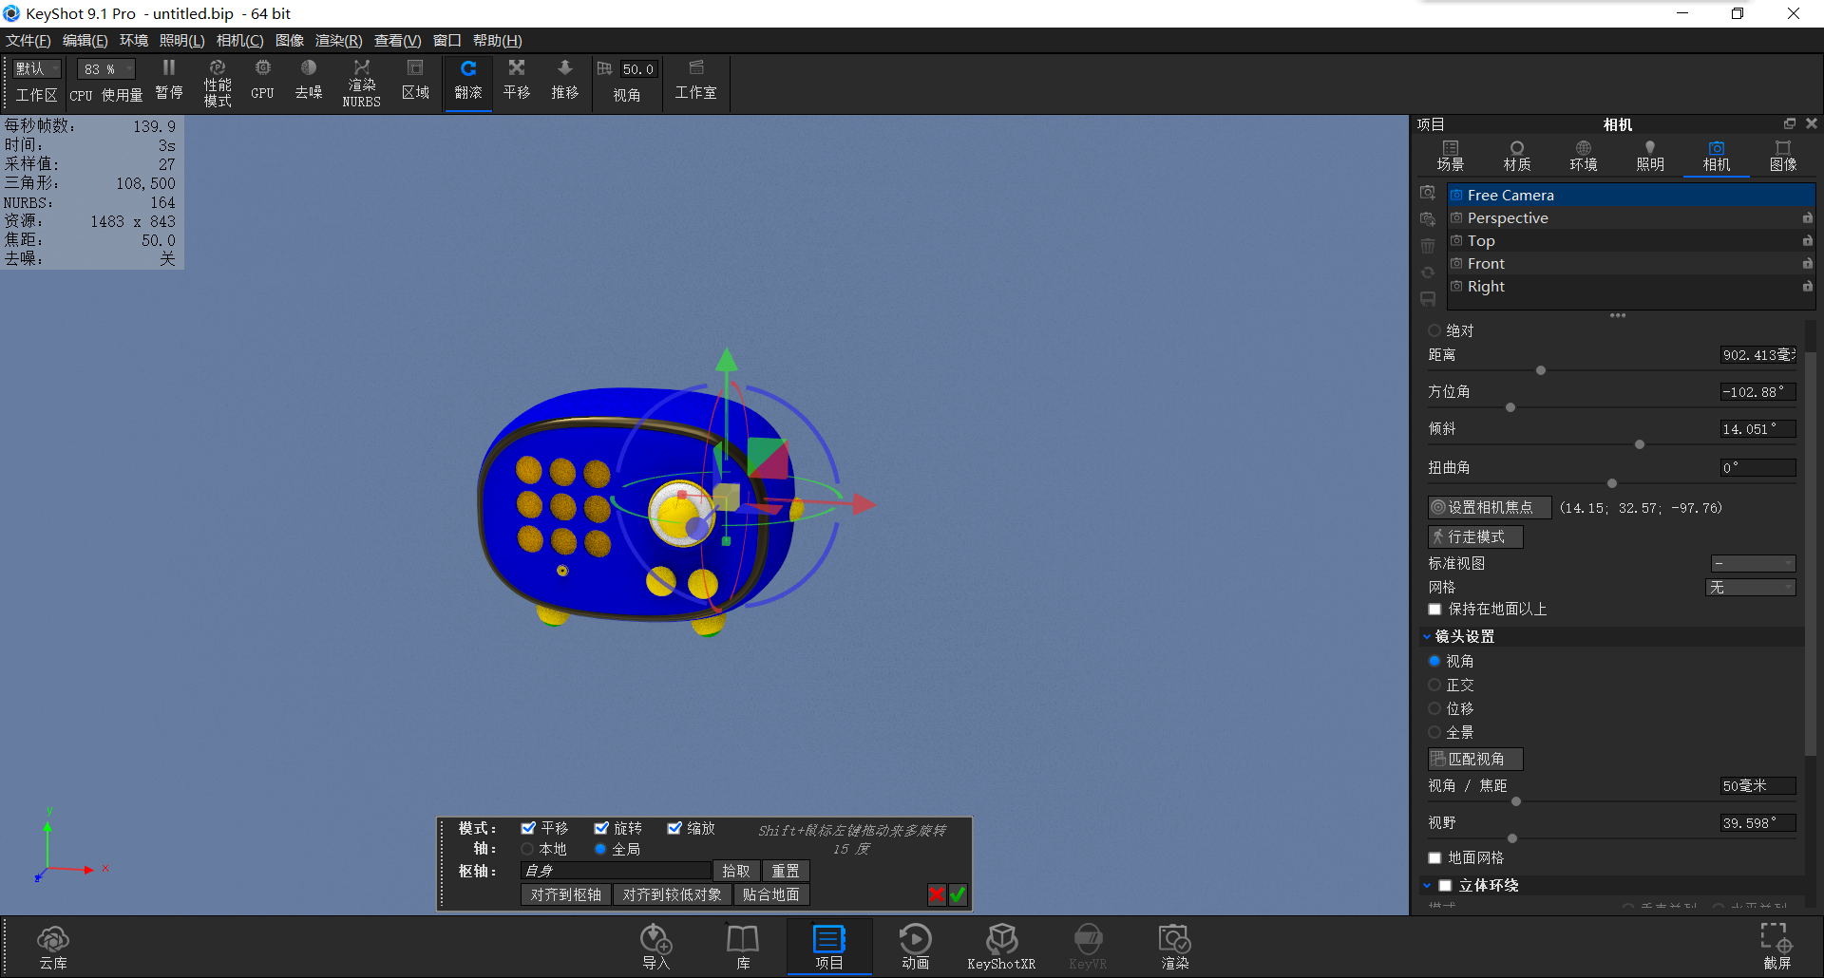Collapse the 镜头设置 section
The height and width of the screenshot is (978, 1824).
pyautogui.click(x=1427, y=636)
